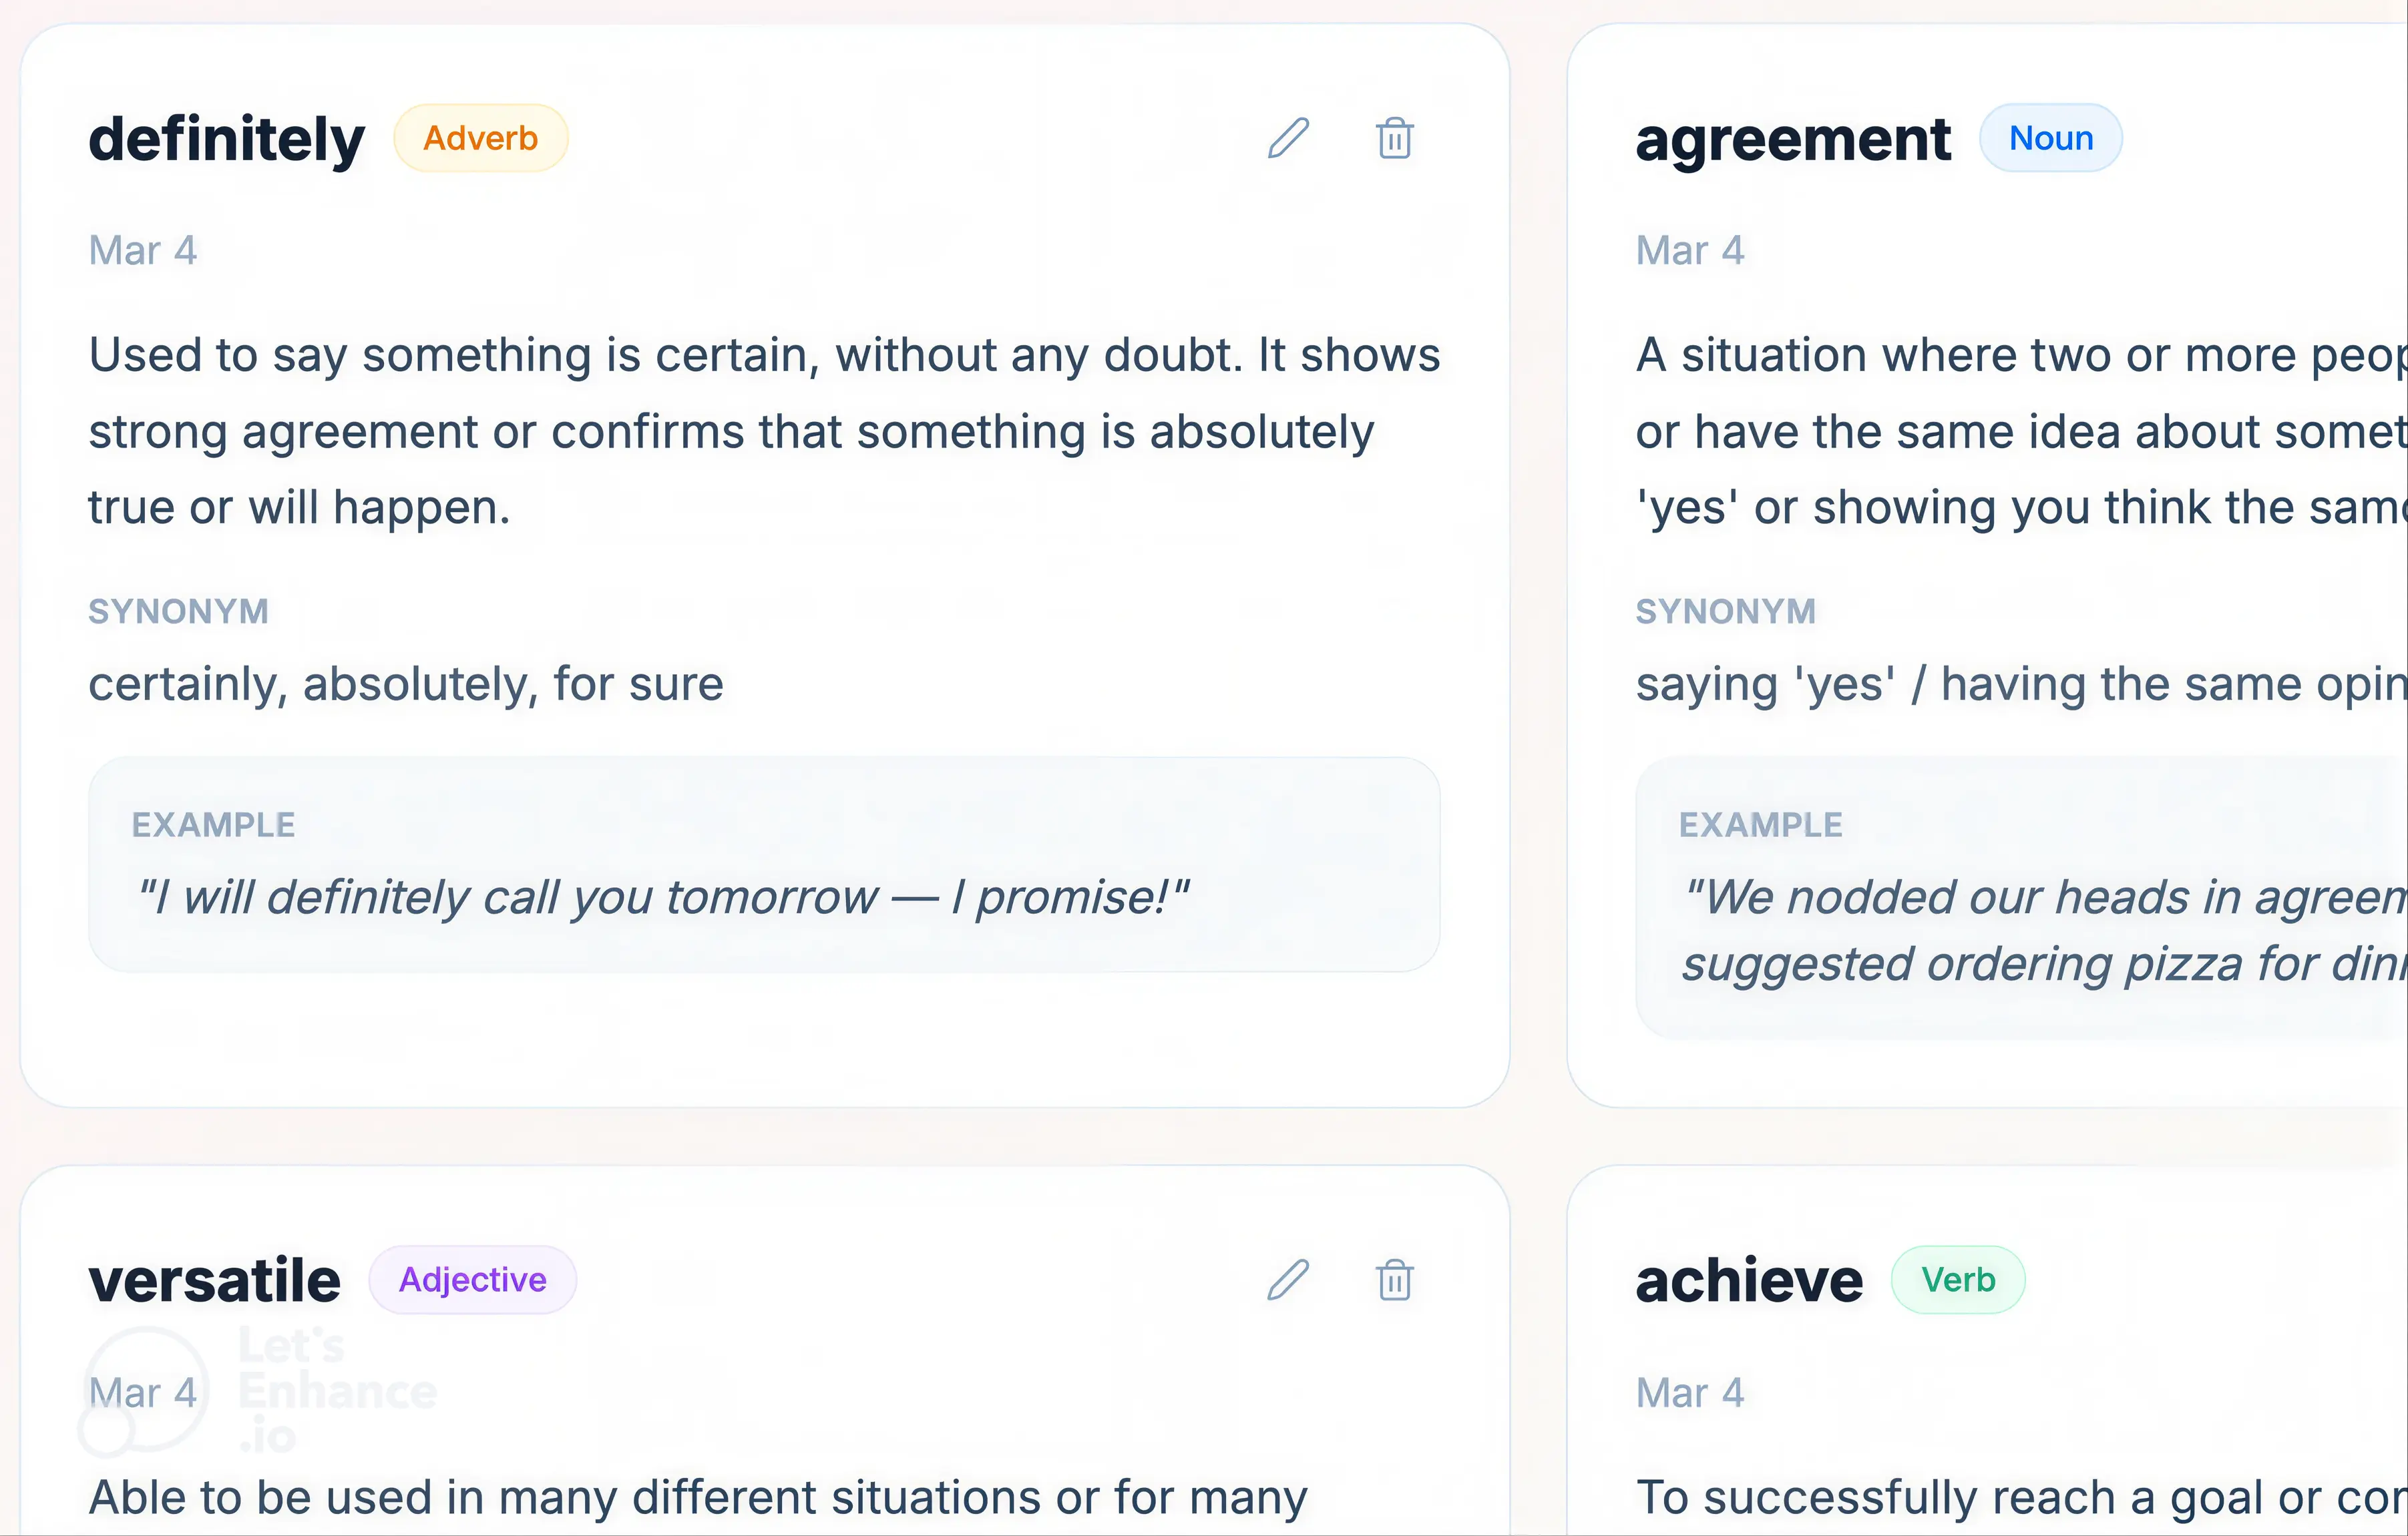Screen dimensions: 2408x1536
Task: Select the definitely card title
Action: click(226, 139)
